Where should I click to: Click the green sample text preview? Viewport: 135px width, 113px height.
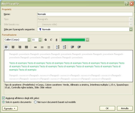click(67, 66)
